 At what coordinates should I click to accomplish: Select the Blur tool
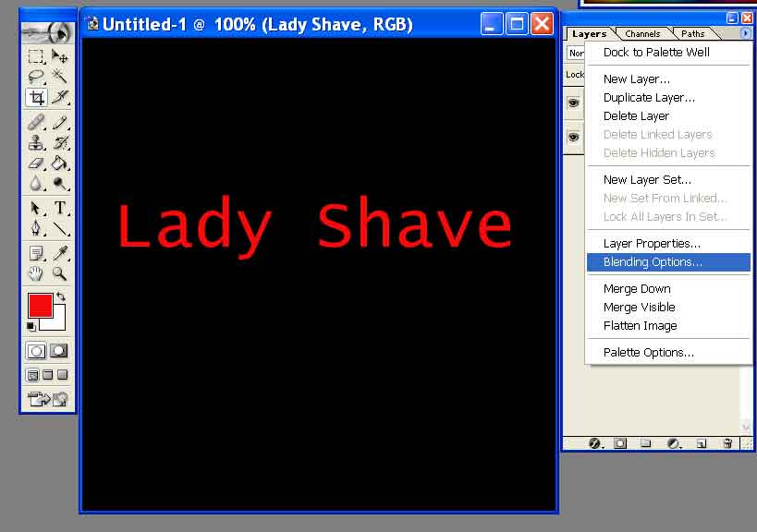click(x=36, y=183)
